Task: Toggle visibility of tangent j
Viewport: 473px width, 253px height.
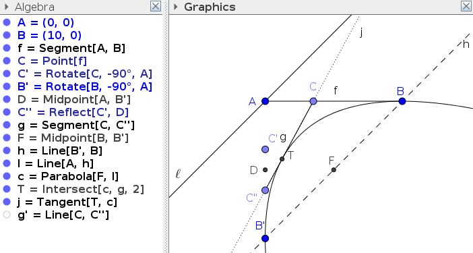Action: [7, 202]
